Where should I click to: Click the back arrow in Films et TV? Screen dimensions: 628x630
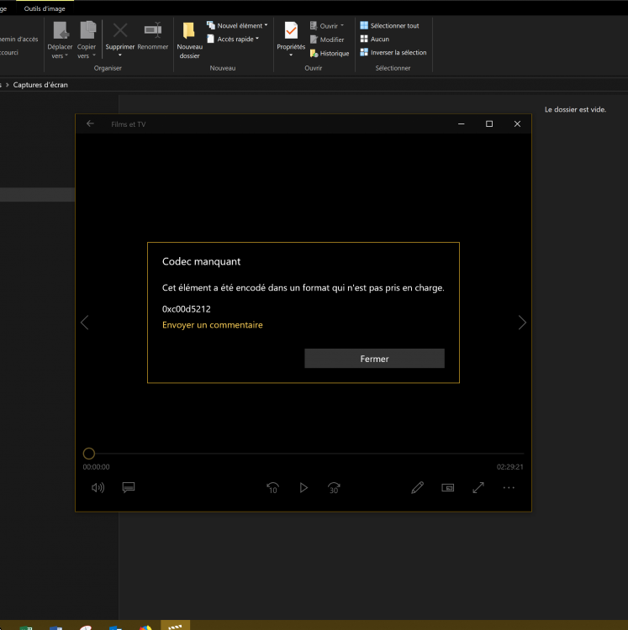coord(91,124)
